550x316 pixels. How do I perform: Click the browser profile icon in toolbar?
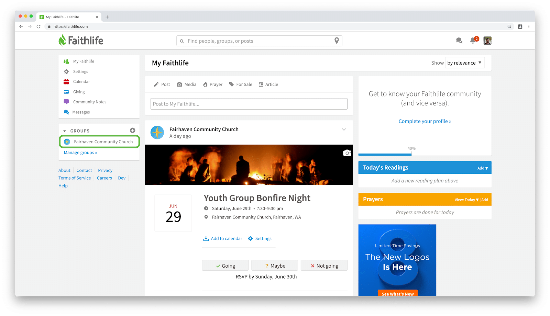(x=520, y=26)
